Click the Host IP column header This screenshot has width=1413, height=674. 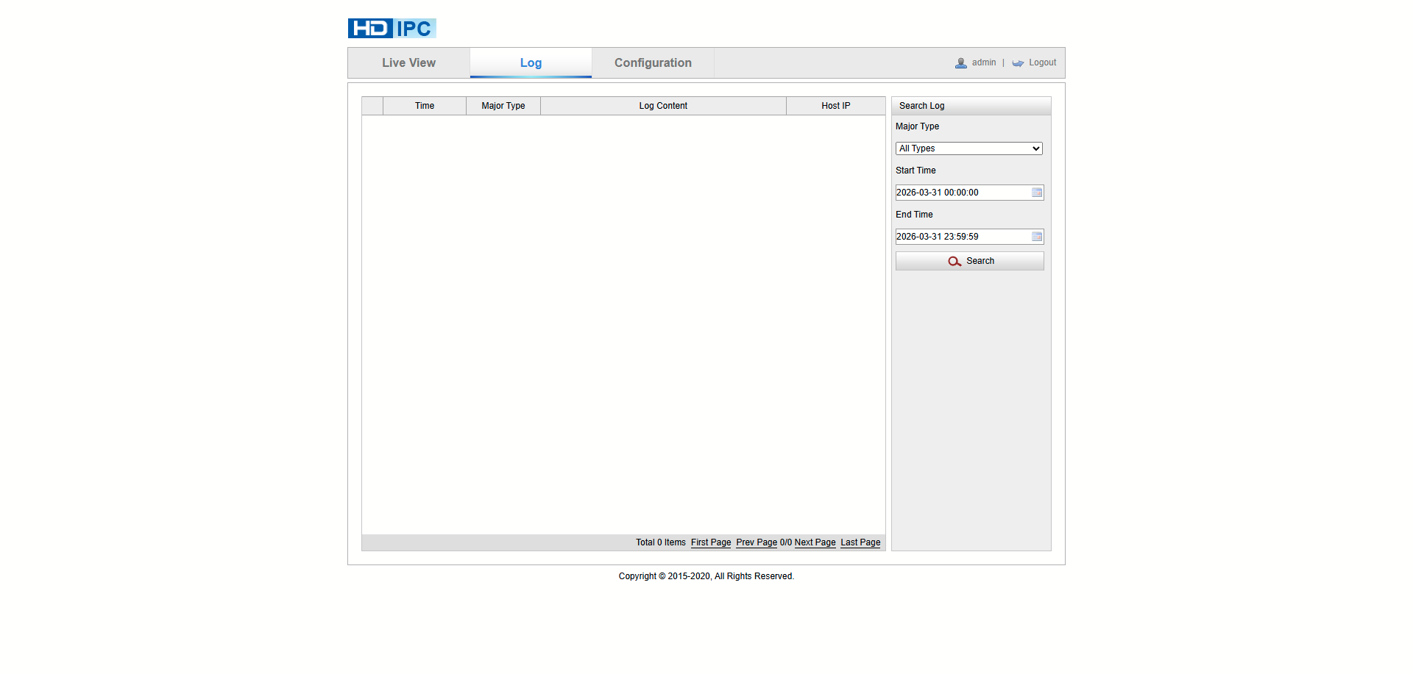tap(835, 106)
